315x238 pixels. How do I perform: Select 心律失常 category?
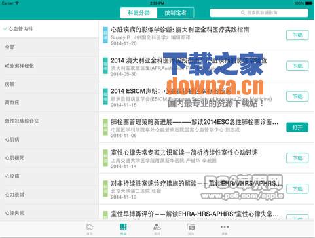(49, 212)
